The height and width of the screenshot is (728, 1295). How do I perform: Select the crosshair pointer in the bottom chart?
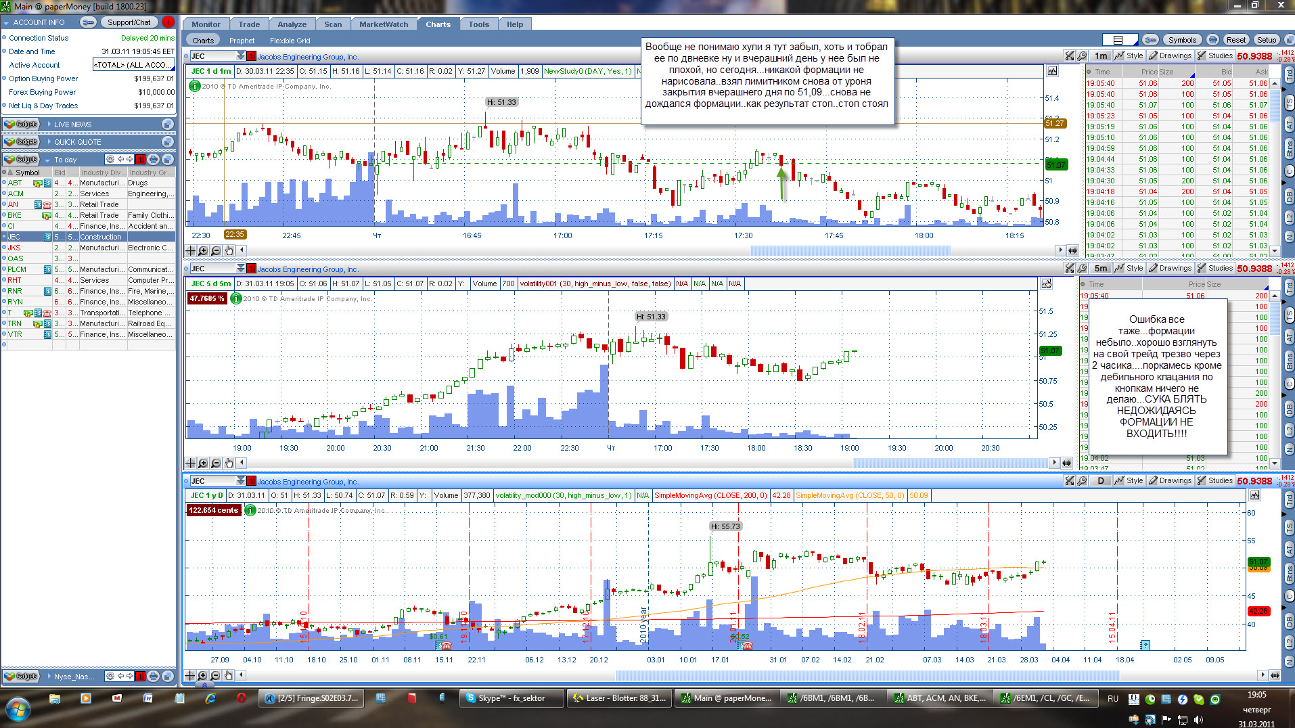point(191,675)
